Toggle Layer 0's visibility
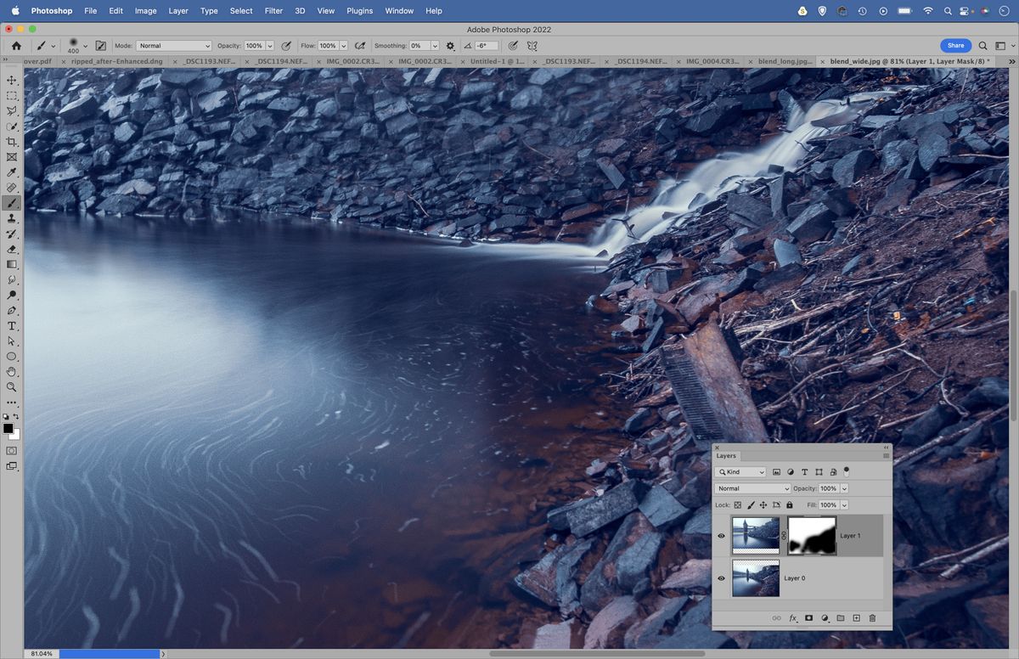Viewport: 1019px width, 659px height. point(721,578)
